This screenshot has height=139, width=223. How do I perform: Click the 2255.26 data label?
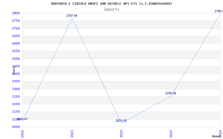pos(171,93)
